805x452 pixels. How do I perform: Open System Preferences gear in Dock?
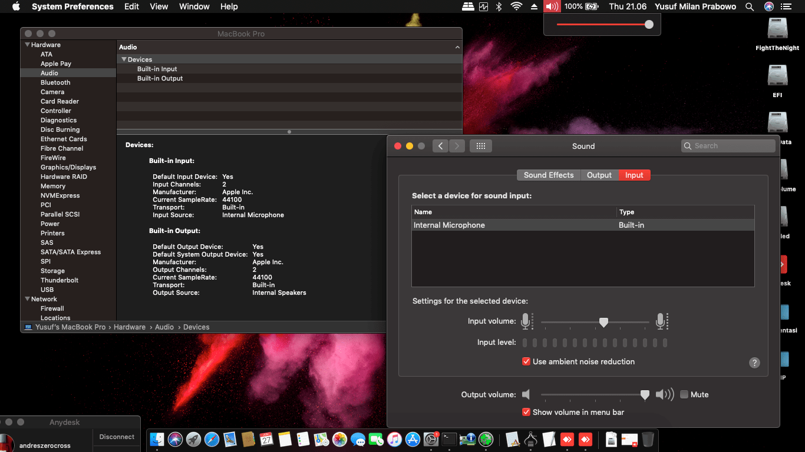[x=431, y=439]
